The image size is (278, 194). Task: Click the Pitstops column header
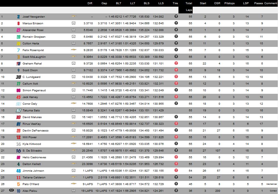[229, 3]
